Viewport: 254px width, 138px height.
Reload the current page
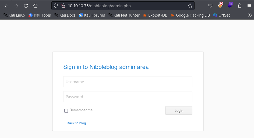coord(26,6)
